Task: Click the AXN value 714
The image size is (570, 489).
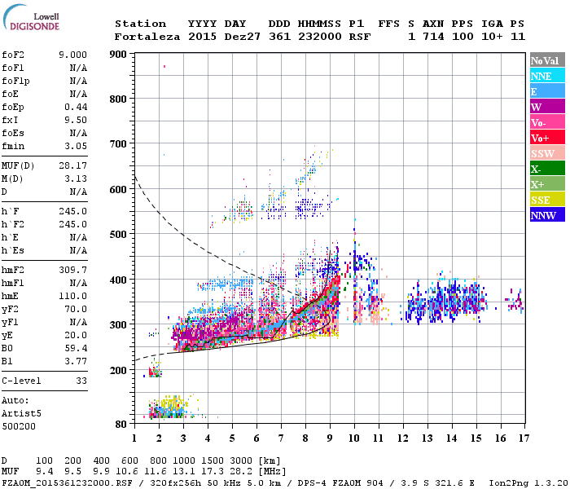Action: tap(433, 37)
